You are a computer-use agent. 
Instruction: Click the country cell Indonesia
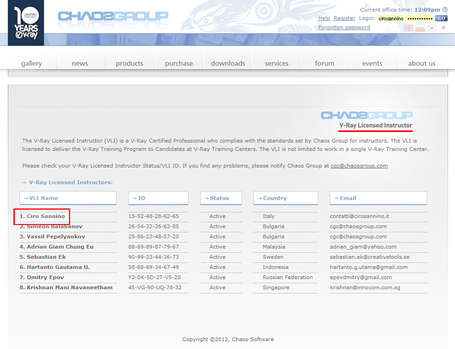(x=275, y=267)
